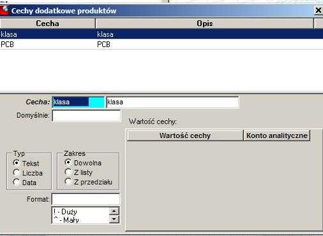The height and width of the screenshot is (236, 323).
Task: Click the application icon in title bar
Action: tap(4, 10)
